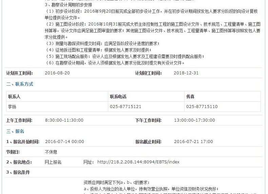
Task: Select contact name 李扬 in table
Action: pos(12,107)
